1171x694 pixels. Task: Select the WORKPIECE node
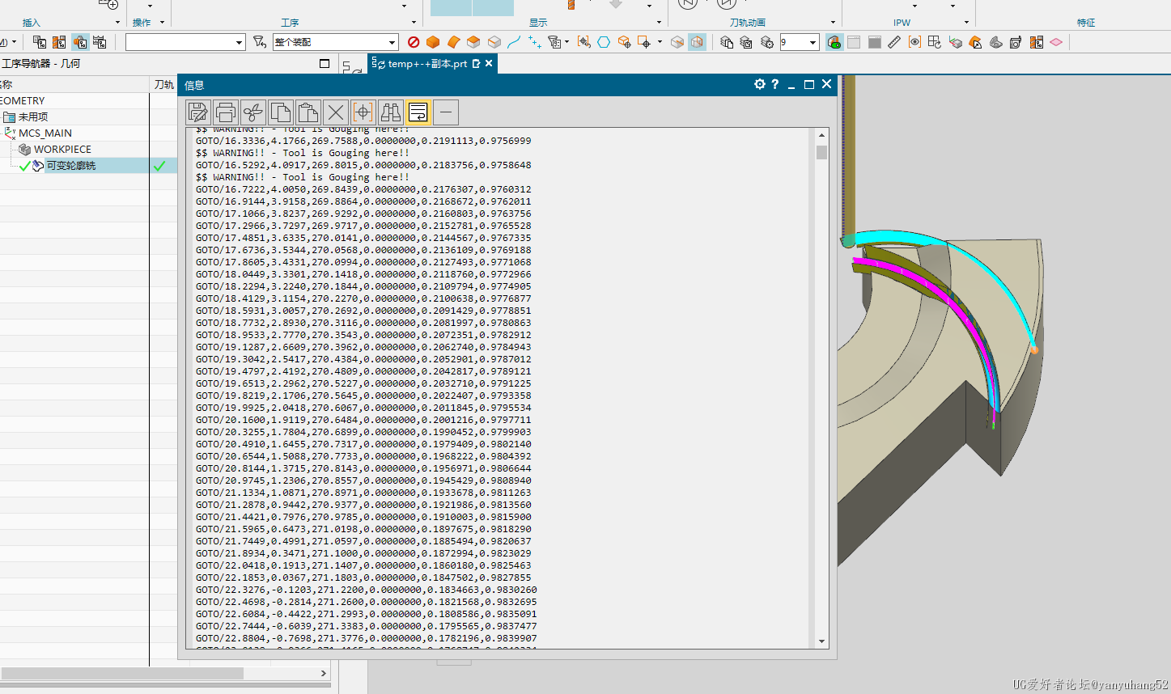(62, 149)
